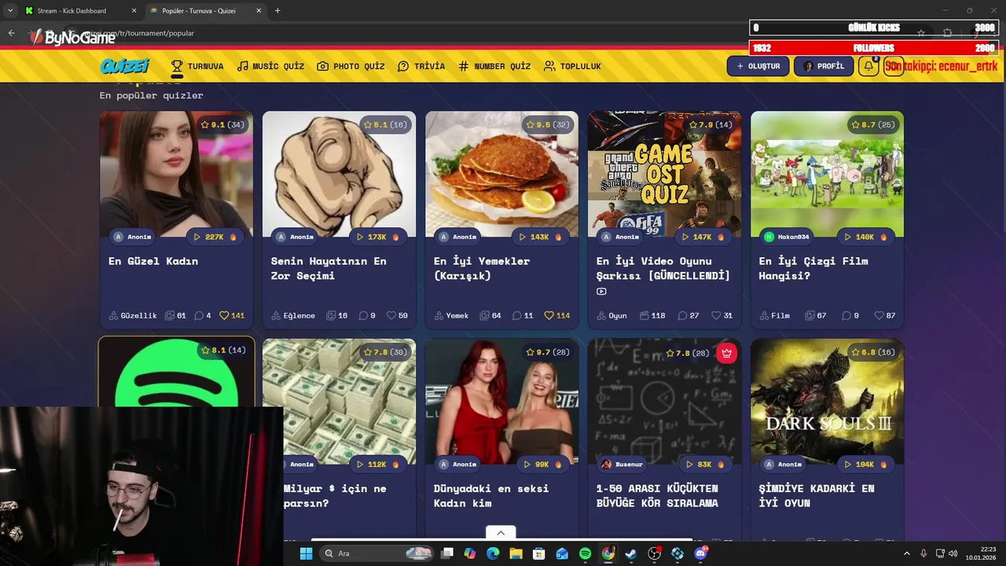Open the Spotify logo quiz thumbnail

[x=176, y=373]
